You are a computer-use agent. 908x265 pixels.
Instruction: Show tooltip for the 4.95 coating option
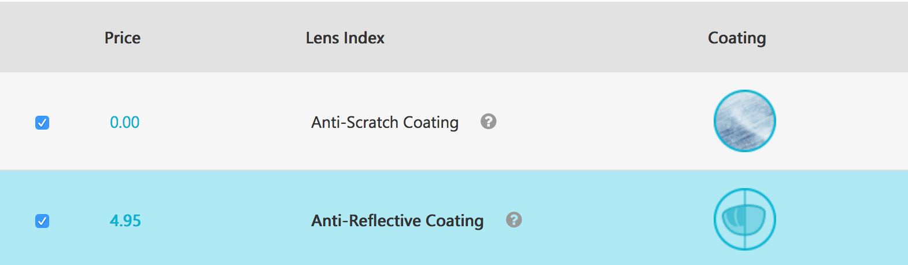514,220
